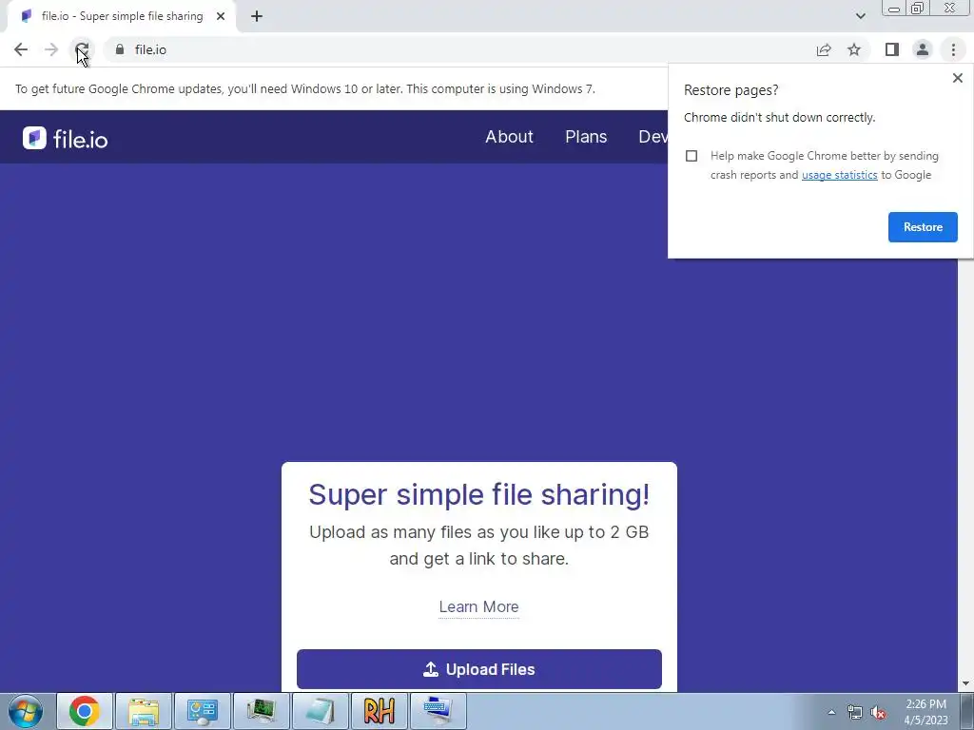The height and width of the screenshot is (730, 974).
Task: Click the muted volume tray icon
Action: (878, 713)
